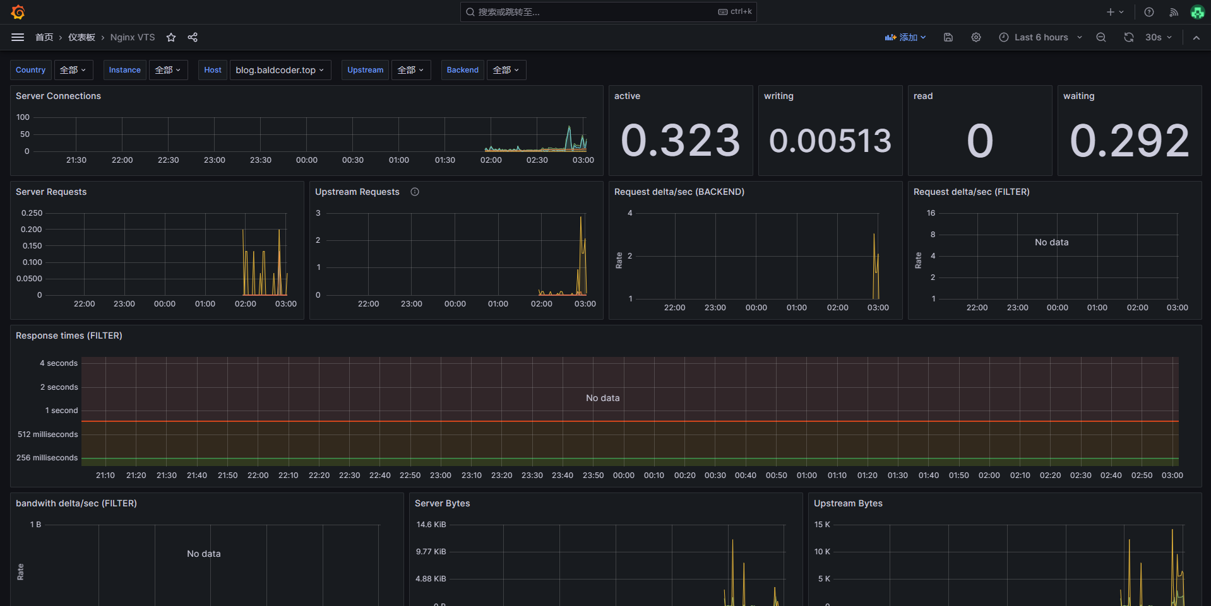Screen dimensions: 1211x606
Task: Refresh the dashboard data
Action: (1128, 37)
